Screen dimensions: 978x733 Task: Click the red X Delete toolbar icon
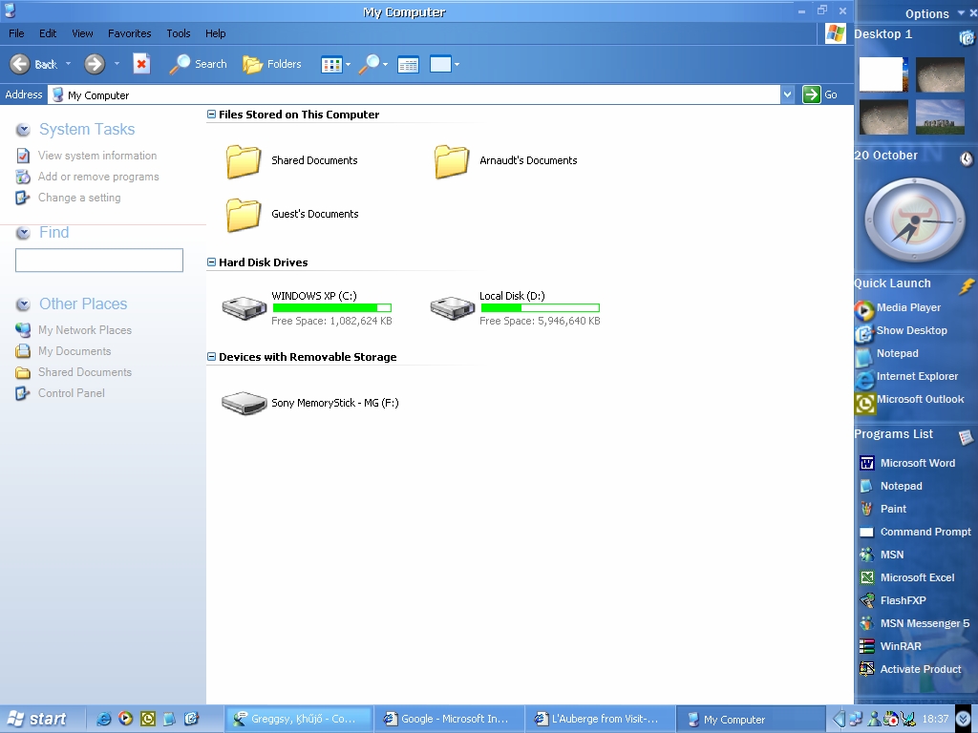pyautogui.click(x=141, y=64)
